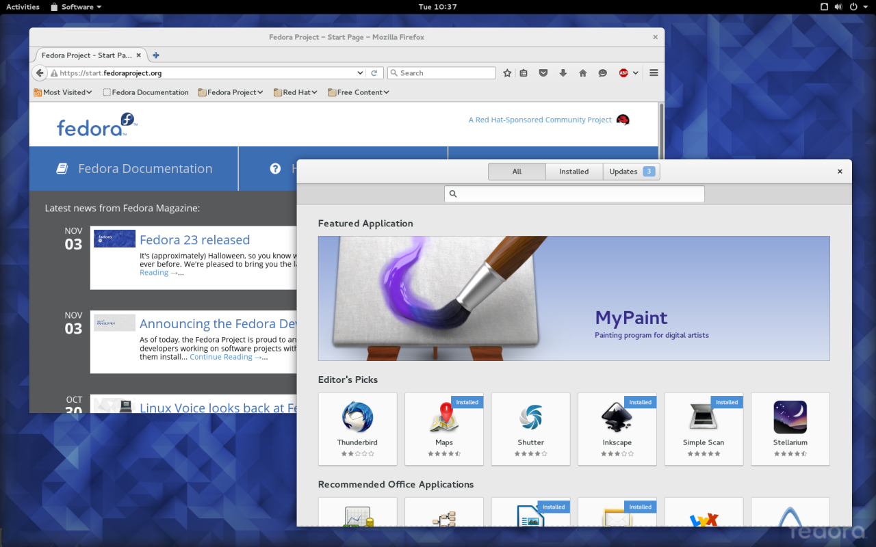Click the top bar window indicator icon
Viewport: 876px width, 547px height.
pyautogui.click(x=824, y=7)
